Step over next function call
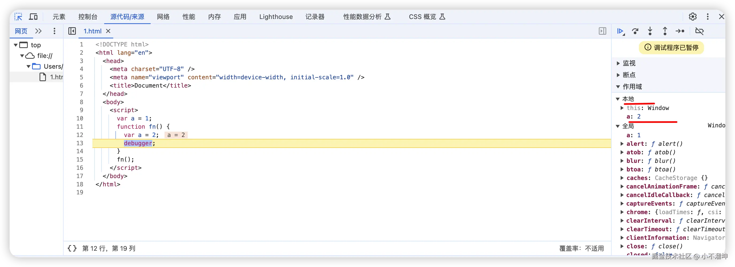The height and width of the screenshot is (267, 735). [x=635, y=31]
